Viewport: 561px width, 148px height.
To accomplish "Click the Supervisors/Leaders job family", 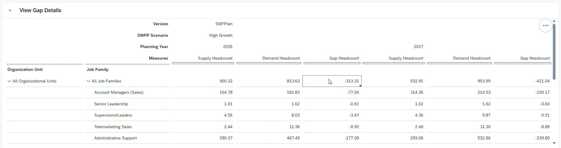I will [113, 115].
